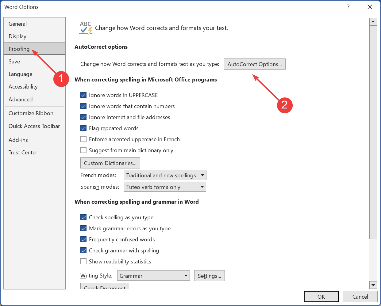This screenshot has width=381, height=306.
Task: Click the scrollbar down arrow
Action: pyautogui.click(x=373, y=285)
